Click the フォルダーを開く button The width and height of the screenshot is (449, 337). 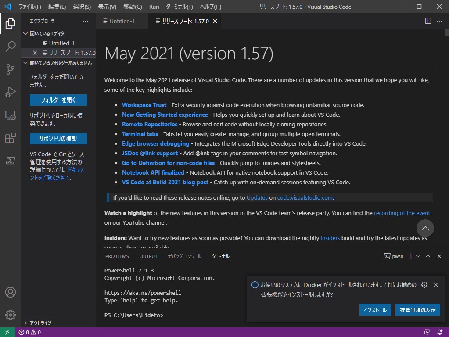pyautogui.click(x=58, y=100)
